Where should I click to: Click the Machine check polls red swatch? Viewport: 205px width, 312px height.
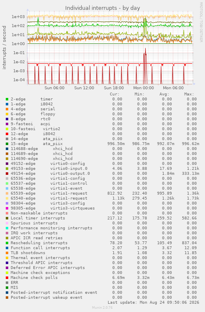coord(7,278)
